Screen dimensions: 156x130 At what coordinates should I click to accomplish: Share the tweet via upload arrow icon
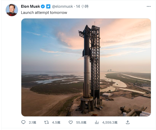(x=128, y=122)
